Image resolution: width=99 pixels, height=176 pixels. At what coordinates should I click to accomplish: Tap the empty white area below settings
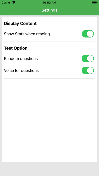click(x=49, y=120)
